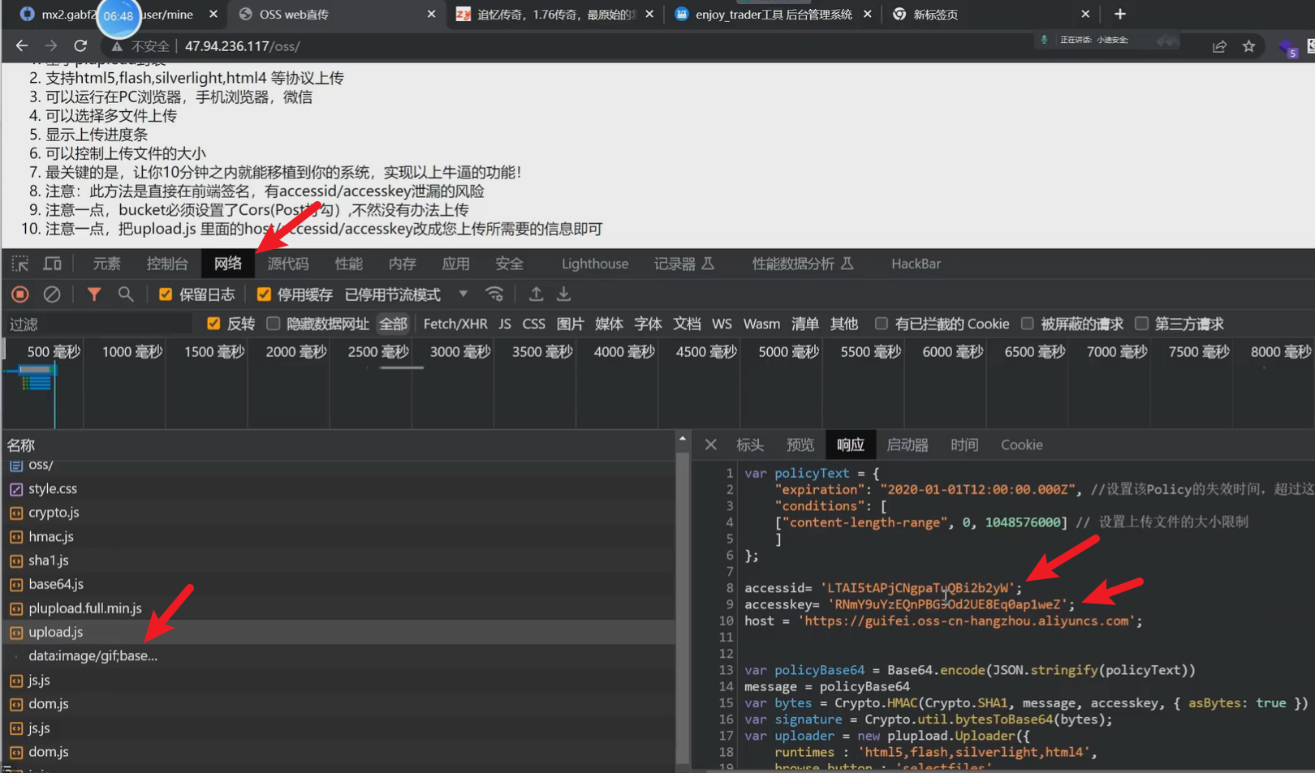Switch to the 控制台 tab
The width and height of the screenshot is (1315, 773).
pyautogui.click(x=166, y=264)
